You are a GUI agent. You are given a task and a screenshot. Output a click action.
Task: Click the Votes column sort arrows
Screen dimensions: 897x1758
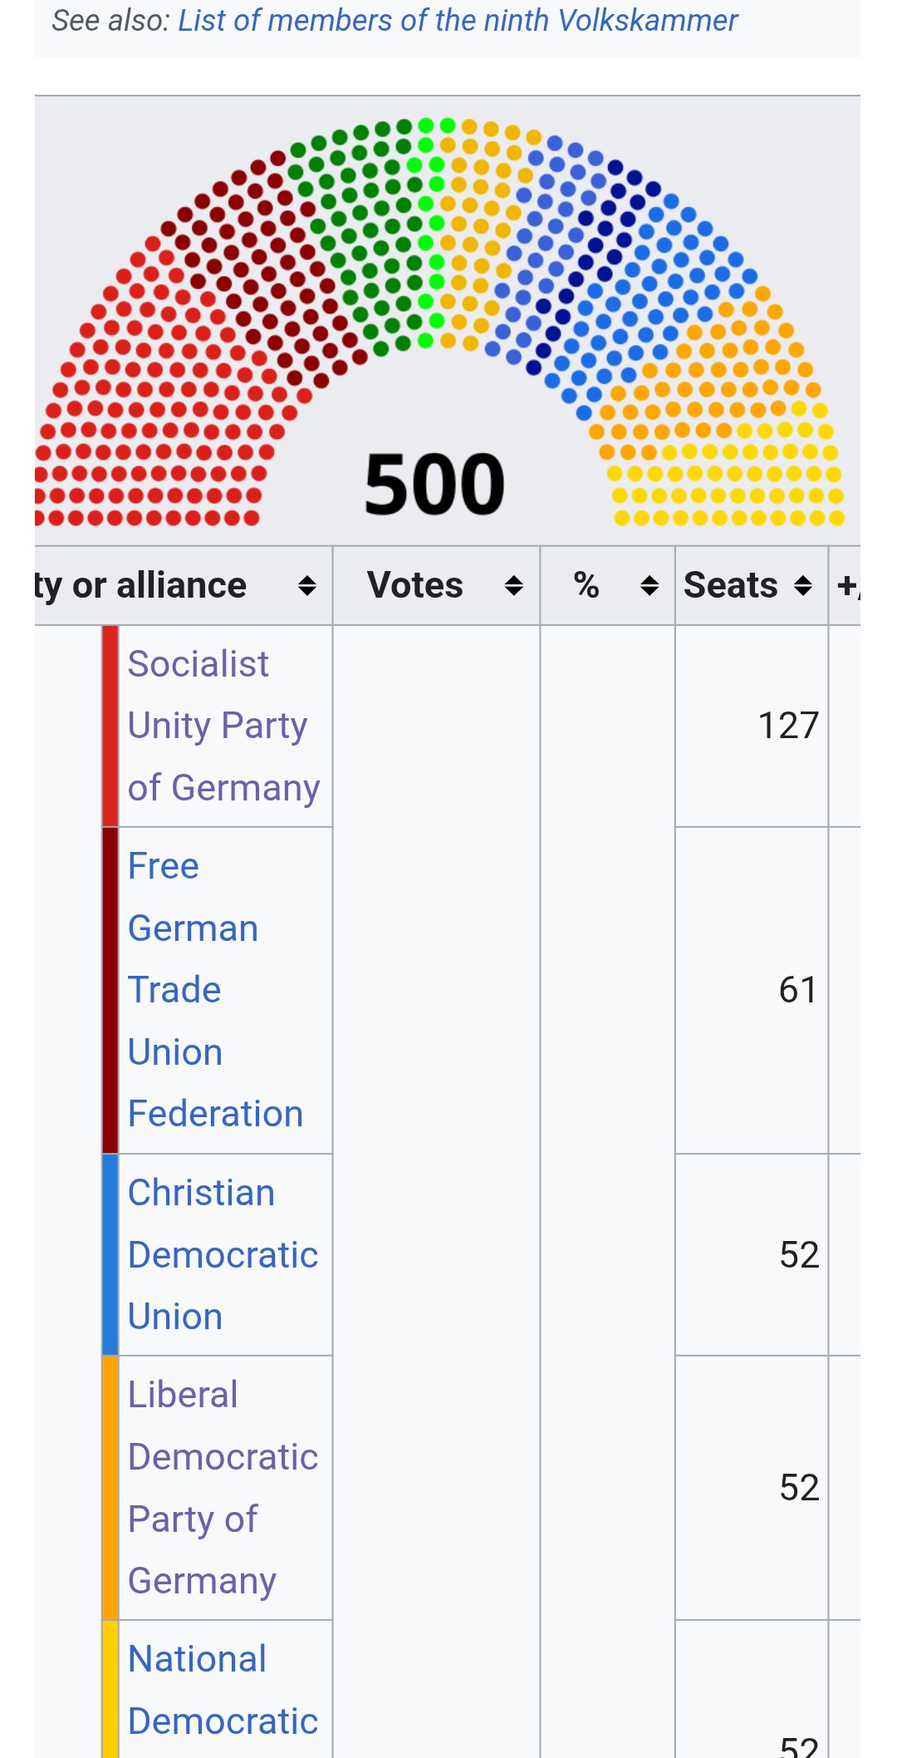tap(513, 586)
